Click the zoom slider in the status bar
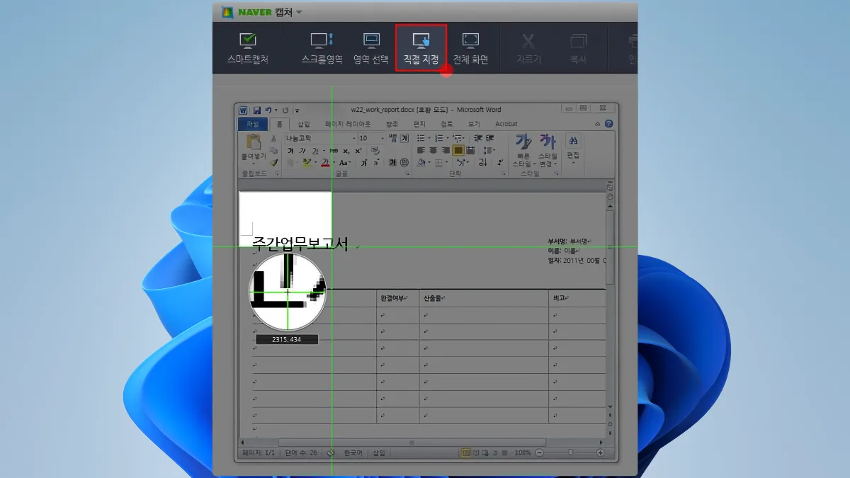This screenshot has height=478, width=850. [570, 453]
